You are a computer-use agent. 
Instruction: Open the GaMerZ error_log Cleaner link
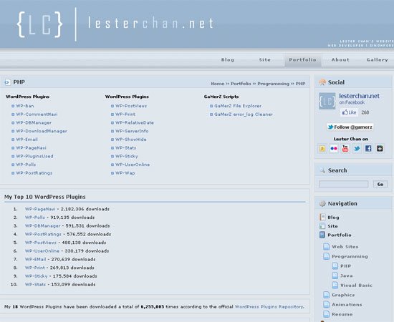click(244, 114)
